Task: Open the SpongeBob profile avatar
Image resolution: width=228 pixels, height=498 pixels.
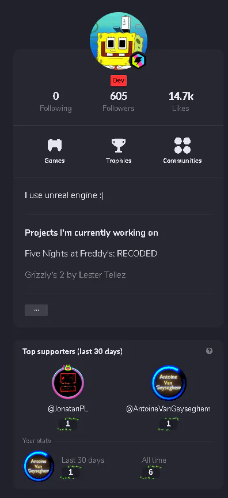Action: [119, 41]
